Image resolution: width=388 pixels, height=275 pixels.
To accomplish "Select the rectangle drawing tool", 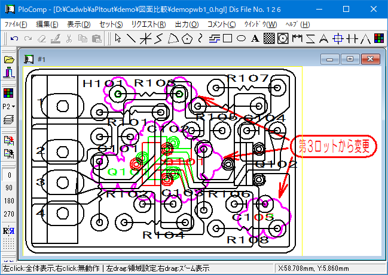I will coord(227,39).
